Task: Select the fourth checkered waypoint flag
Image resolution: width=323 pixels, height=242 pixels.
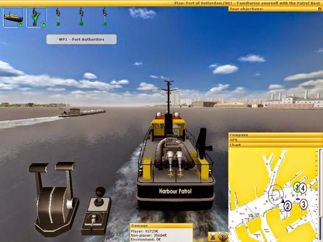Action: pyautogui.click(x=105, y=17)
